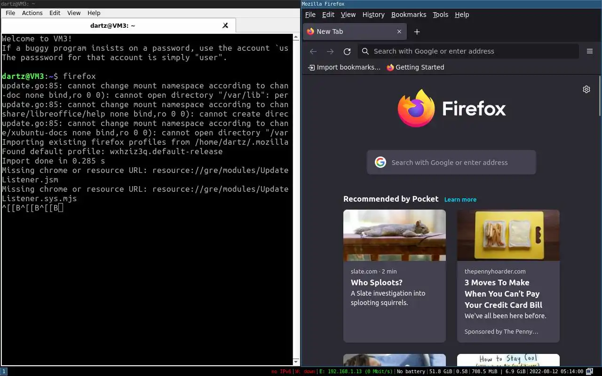602x376 pixels.
Task: Open Firefox History menu
Action: coord(373,15)
